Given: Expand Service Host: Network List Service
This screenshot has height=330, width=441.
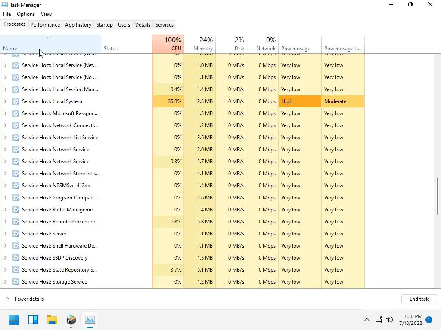Looking at the screenshot, I should (x=5, y=137).
